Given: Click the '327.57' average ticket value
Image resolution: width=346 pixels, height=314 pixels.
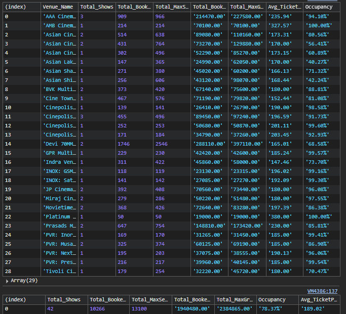Looking at the screenshot, I should click(280, 26).
